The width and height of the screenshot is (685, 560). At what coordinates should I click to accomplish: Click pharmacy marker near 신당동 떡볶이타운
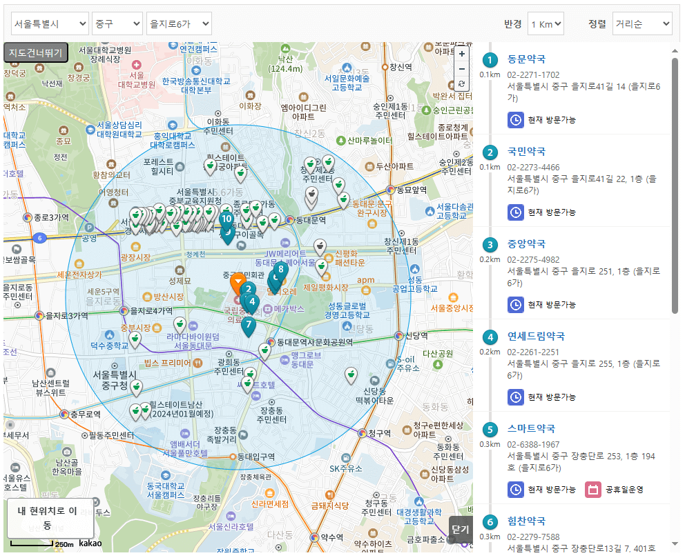tap(351, 376)
